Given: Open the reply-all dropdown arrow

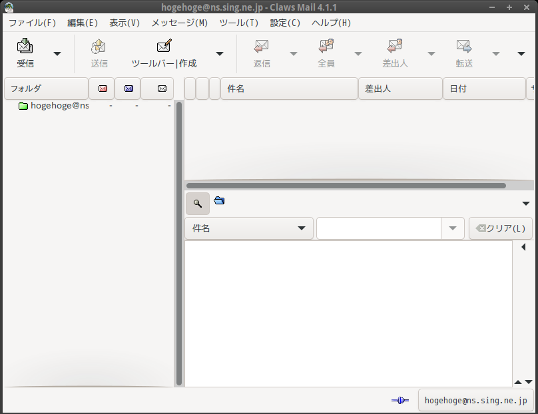Looking at the screenshot, I should click(x=358, y=53).
